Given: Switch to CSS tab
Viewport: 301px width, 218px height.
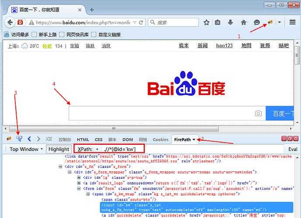Looking at the screenshot, I should click(98, 140).
